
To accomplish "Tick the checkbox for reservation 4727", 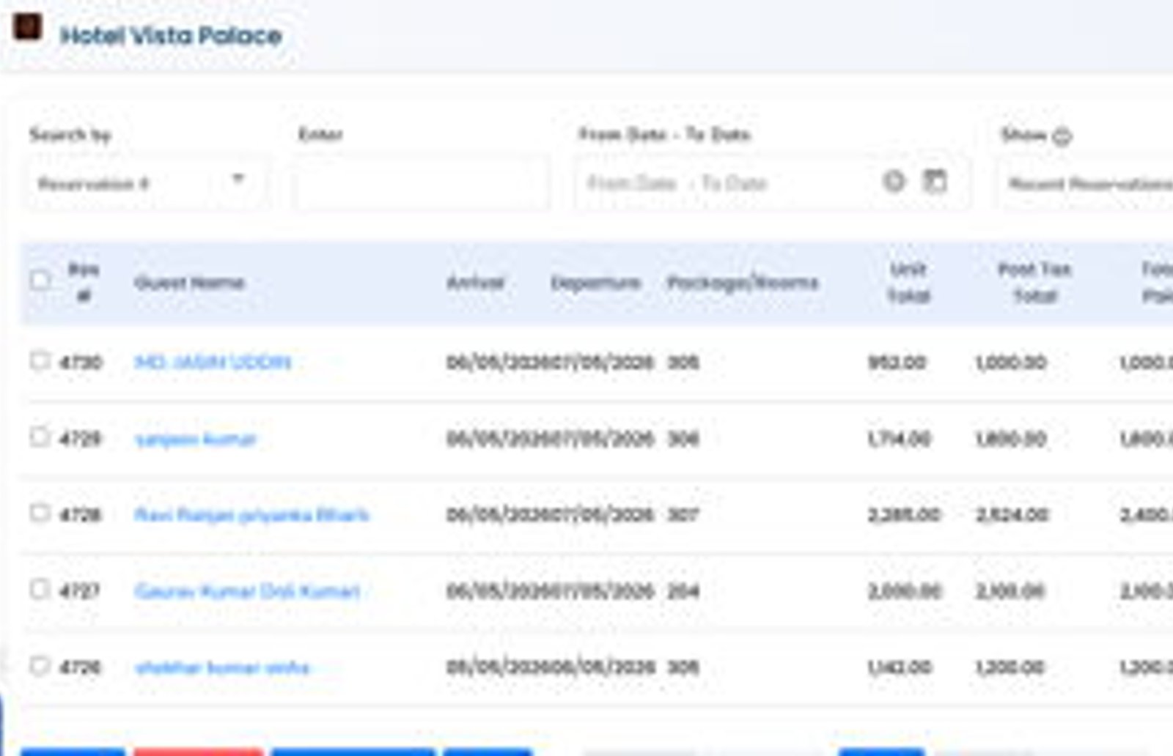I will pyautogui.click(x=40, y=589).
